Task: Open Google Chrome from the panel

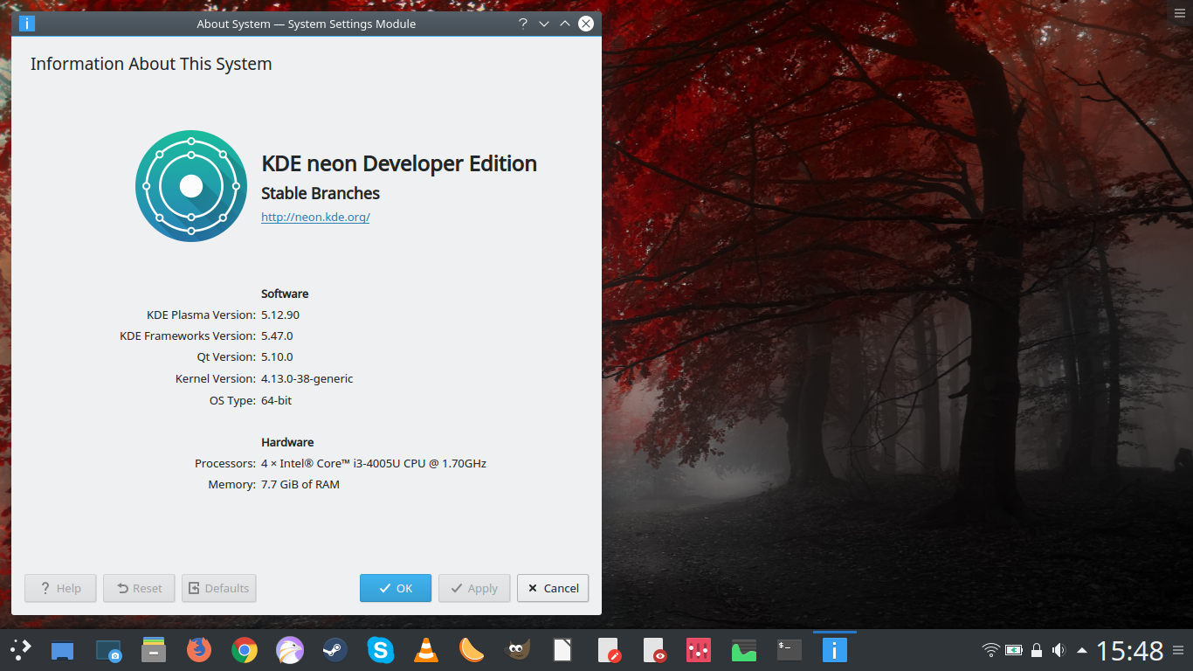Action: click(245, 649)
